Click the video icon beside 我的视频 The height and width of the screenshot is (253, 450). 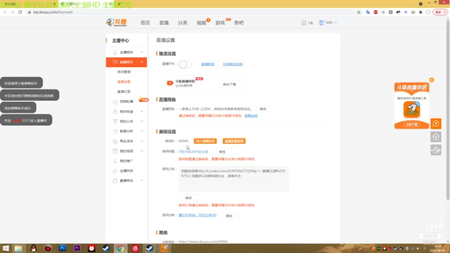click(115, 151)
